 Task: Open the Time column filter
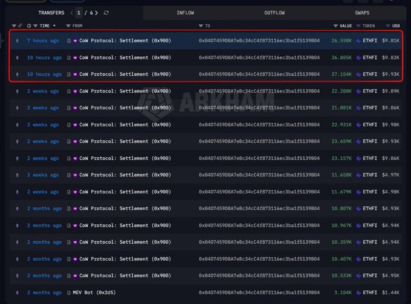pyautogui.click(x=36, y=25)
